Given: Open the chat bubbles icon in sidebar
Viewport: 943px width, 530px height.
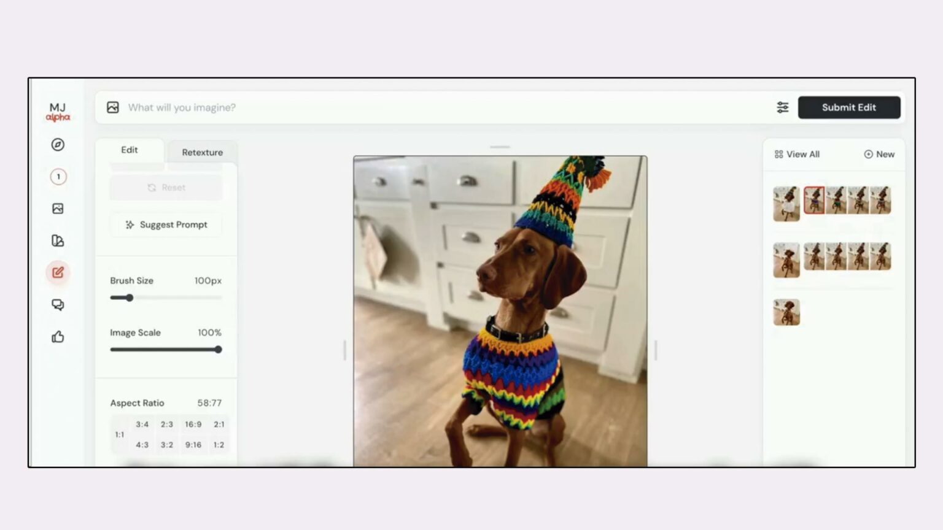Looking at the screenshot, I should [58, 305].
